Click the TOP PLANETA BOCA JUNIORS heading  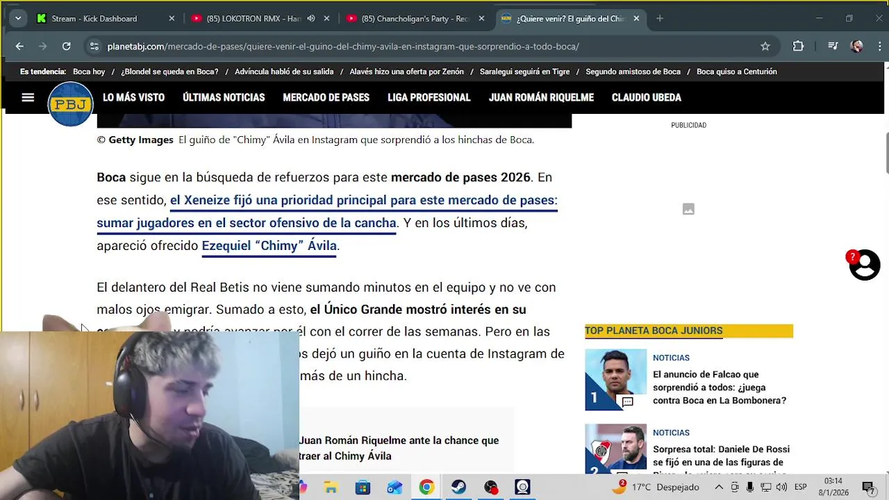(654, 331)
